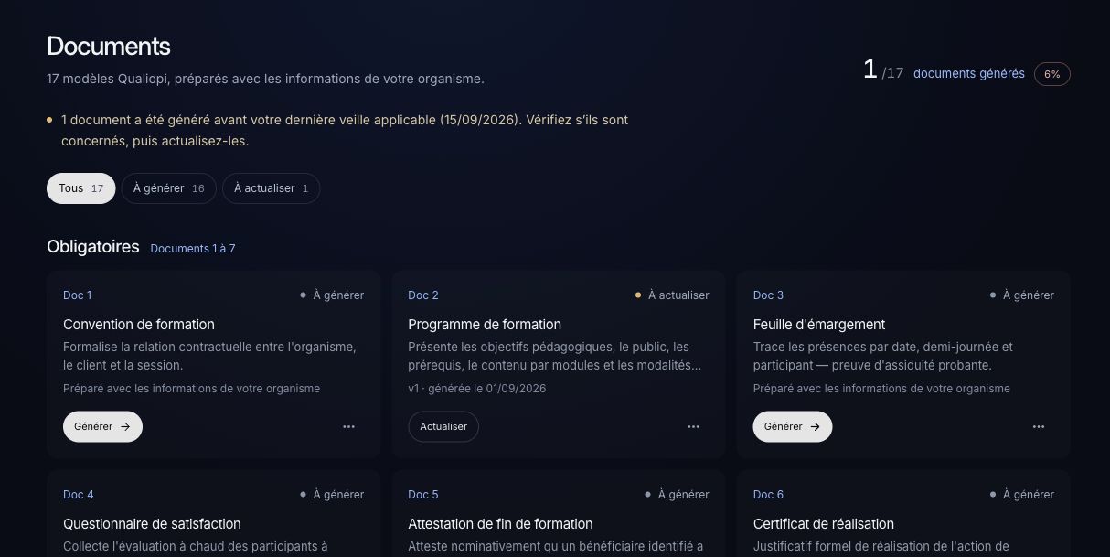Click the 6% progress badge
Viewport: 1110px width, 557px height.
(x=1052, y=74)
